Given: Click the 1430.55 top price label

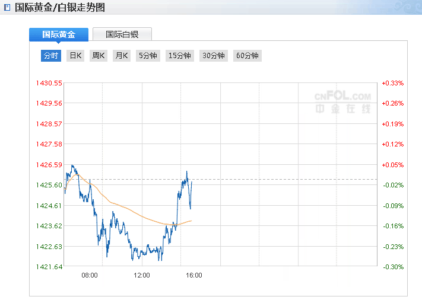Looking at the screenshot, I should pyautogui.click(x=49, y=83).
